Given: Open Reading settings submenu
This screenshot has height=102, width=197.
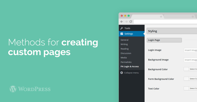Looking at the screenshot, I should pos(125,49).
